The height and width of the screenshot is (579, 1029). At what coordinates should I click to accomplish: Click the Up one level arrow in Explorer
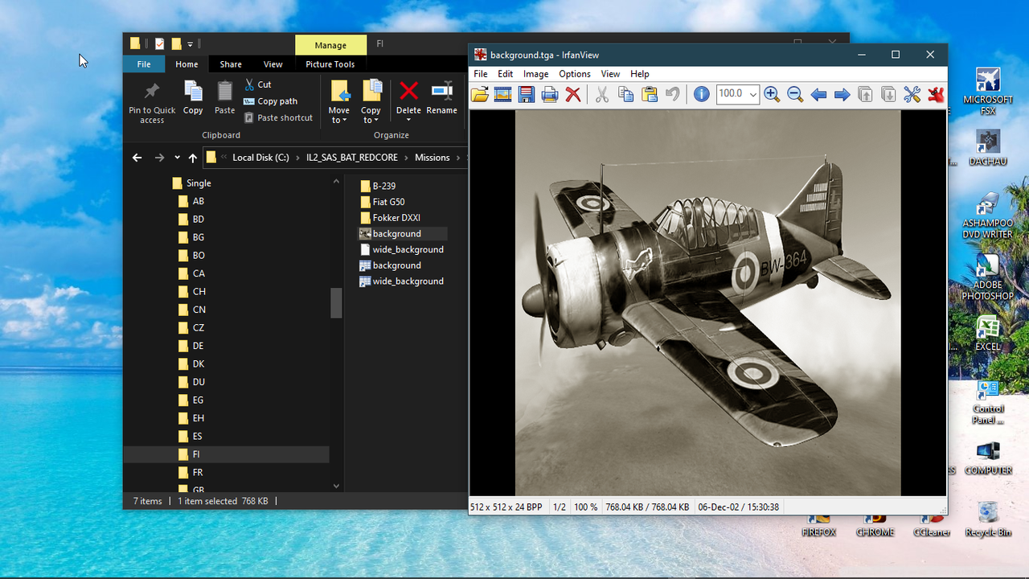192,158
